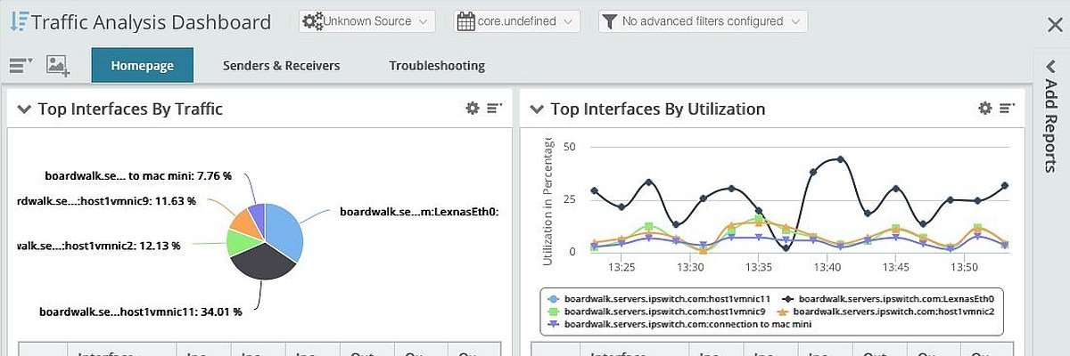The width and height of the screenshot is (1070, 356).
Task: Switch to the Senders & Receivers tab
Action: [281, 65]
